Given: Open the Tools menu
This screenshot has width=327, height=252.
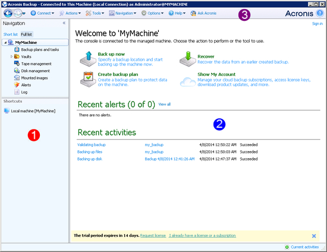Looking at the screenshot, I should tap(95, 13).
